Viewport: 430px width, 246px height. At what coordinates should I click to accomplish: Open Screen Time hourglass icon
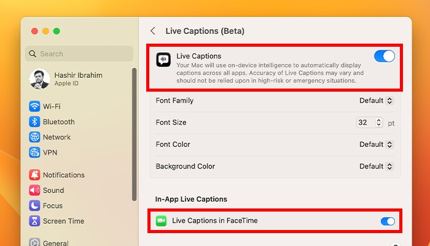pyautogui.click(x=34, y=221)
